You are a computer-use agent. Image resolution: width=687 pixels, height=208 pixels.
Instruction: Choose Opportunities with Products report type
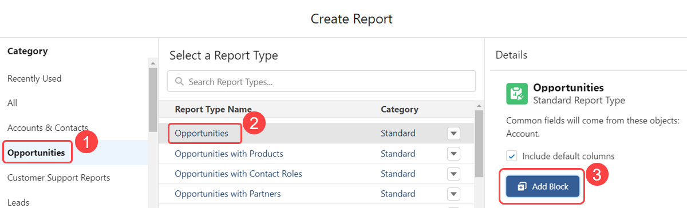pyautogui.click(x=229, y=154)
